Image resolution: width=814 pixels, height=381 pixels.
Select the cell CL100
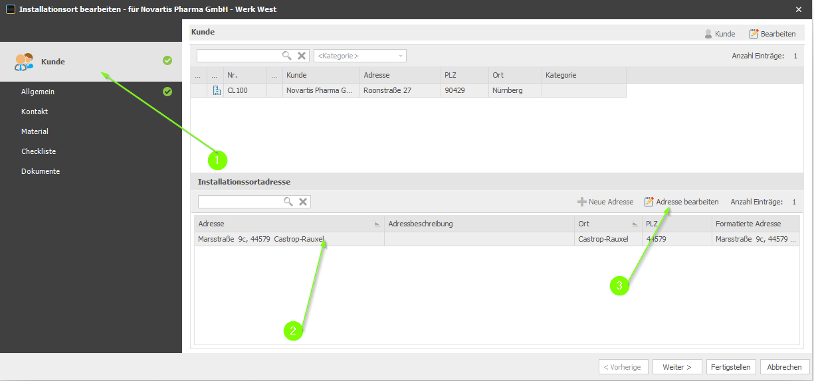point(245,90)
